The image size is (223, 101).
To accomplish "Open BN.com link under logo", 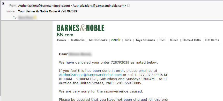I will click(x=65, y=35).
